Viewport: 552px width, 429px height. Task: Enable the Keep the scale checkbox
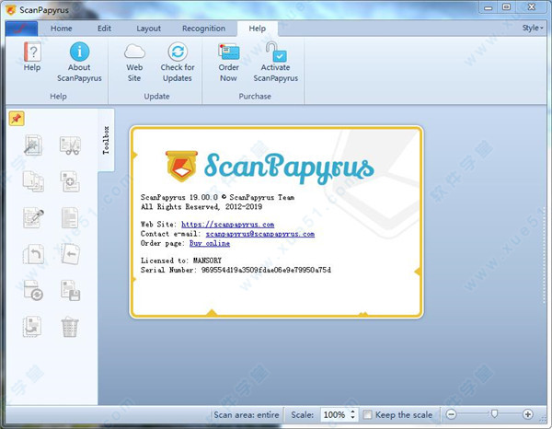point(367,414)
